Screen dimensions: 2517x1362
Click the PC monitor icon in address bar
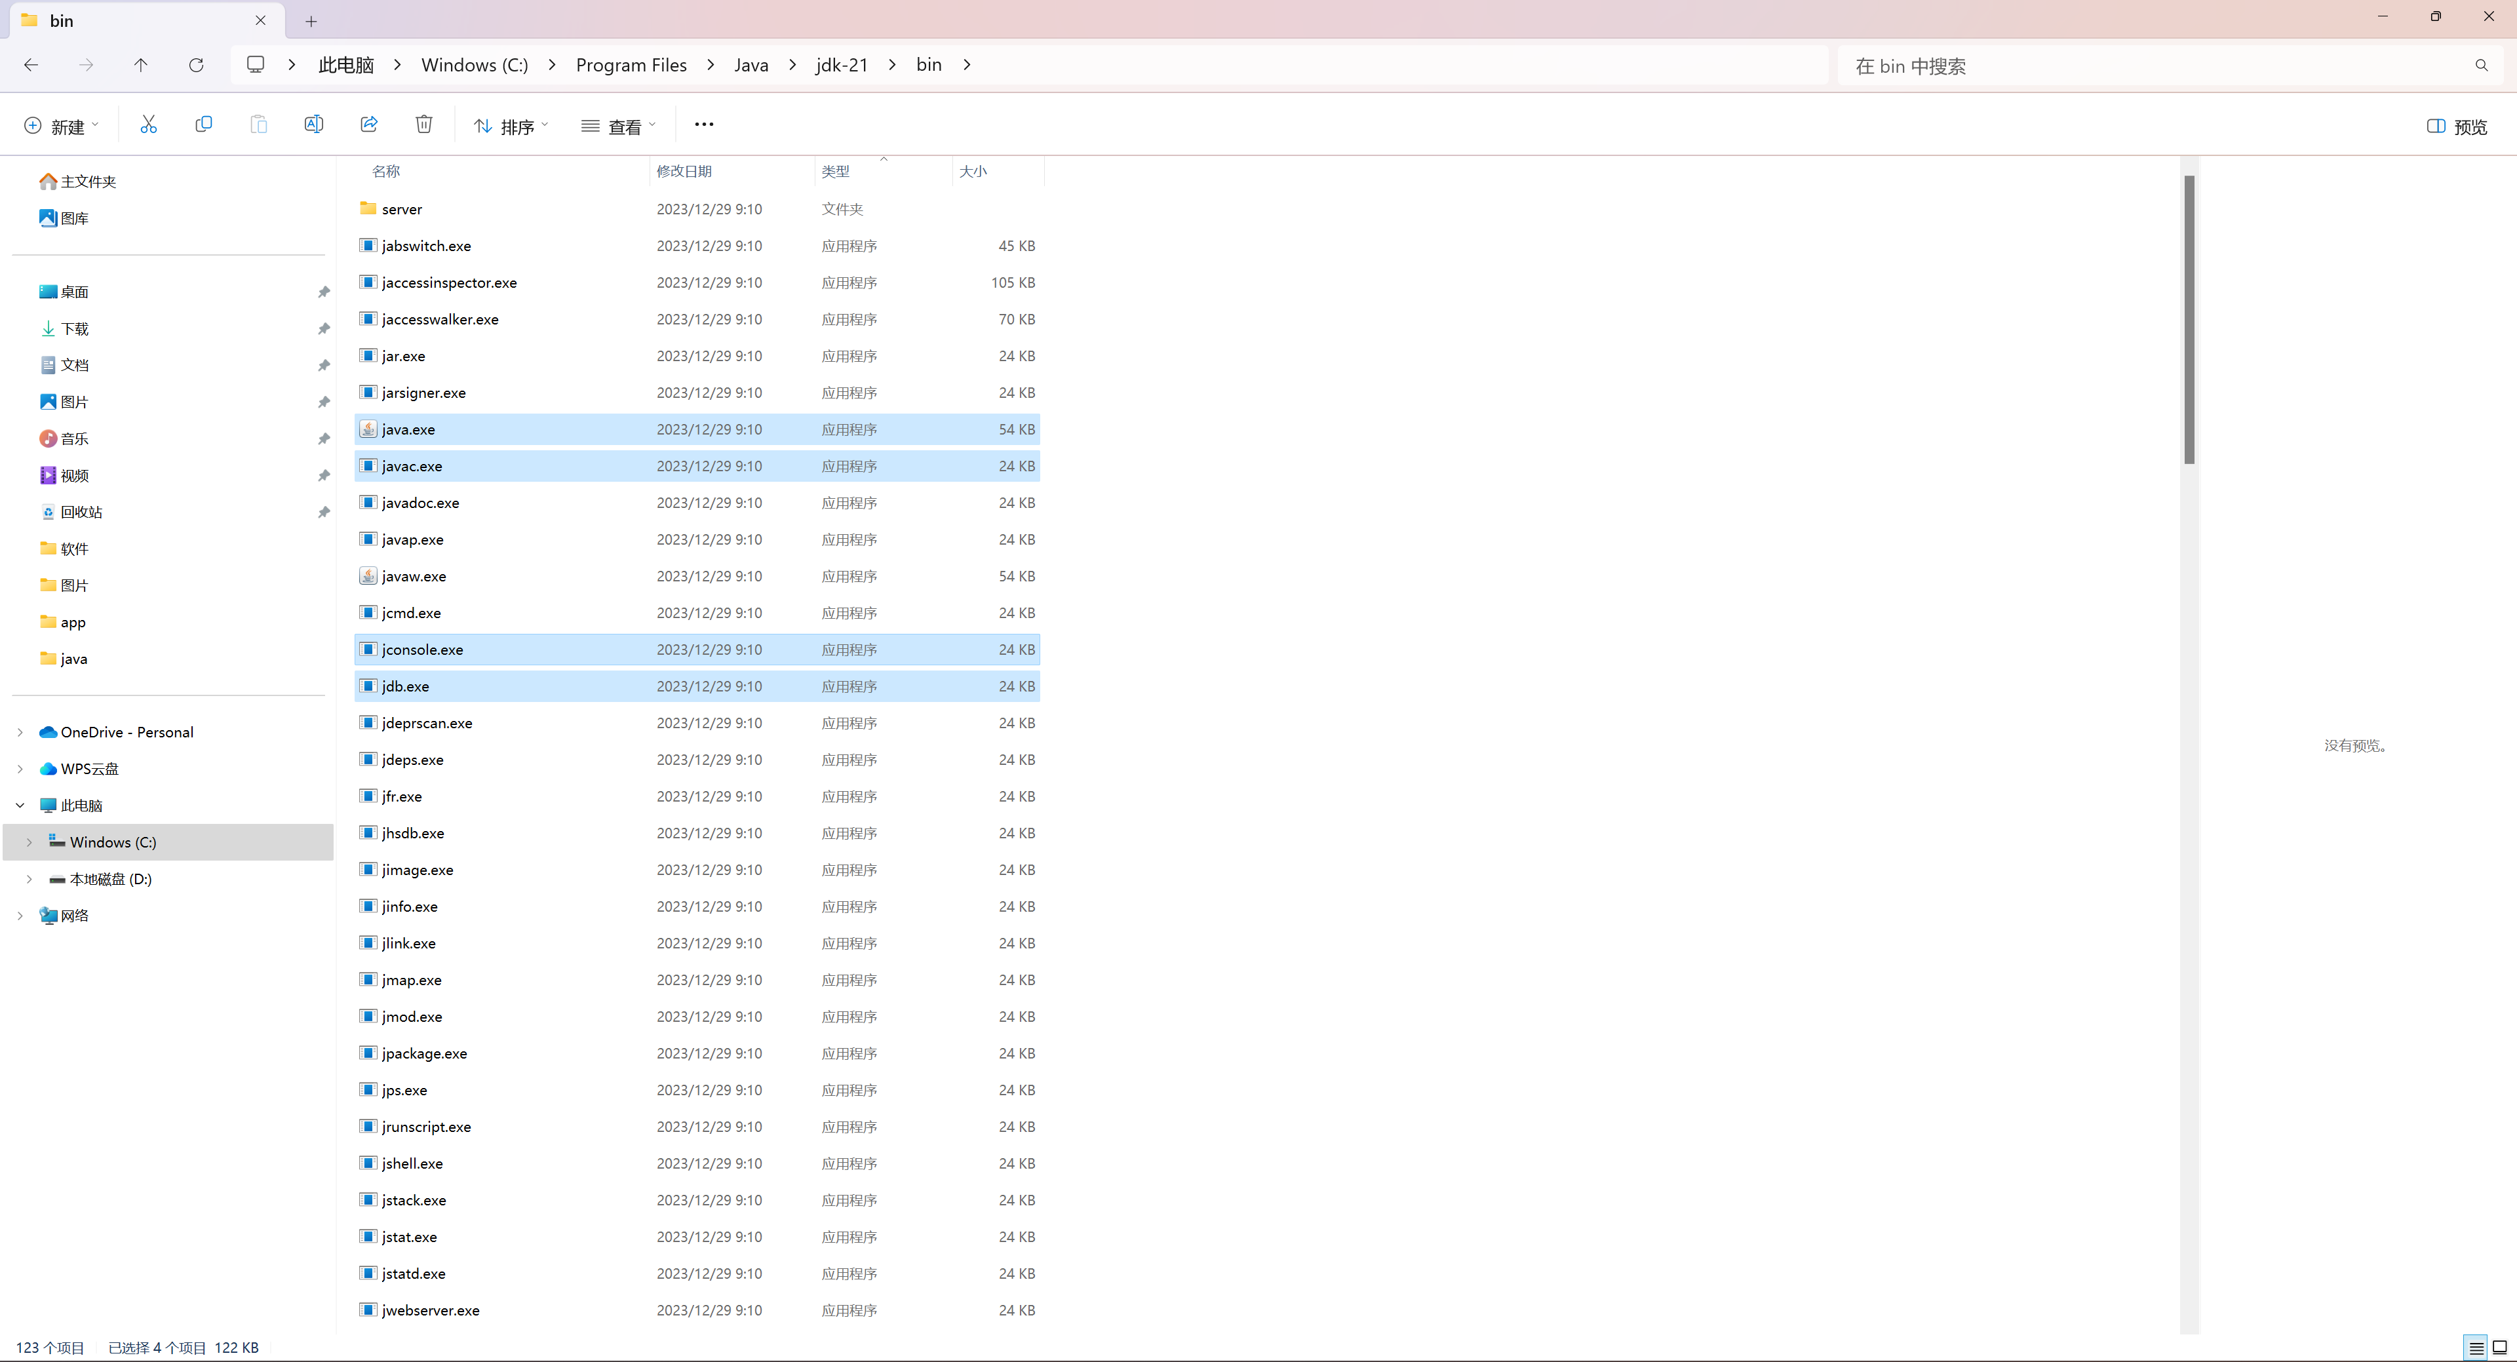coord(255,64)
